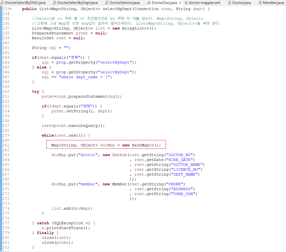Click the Java file icon on Doctor.java tab
This screenshot has width=286, height=252.
230,2
